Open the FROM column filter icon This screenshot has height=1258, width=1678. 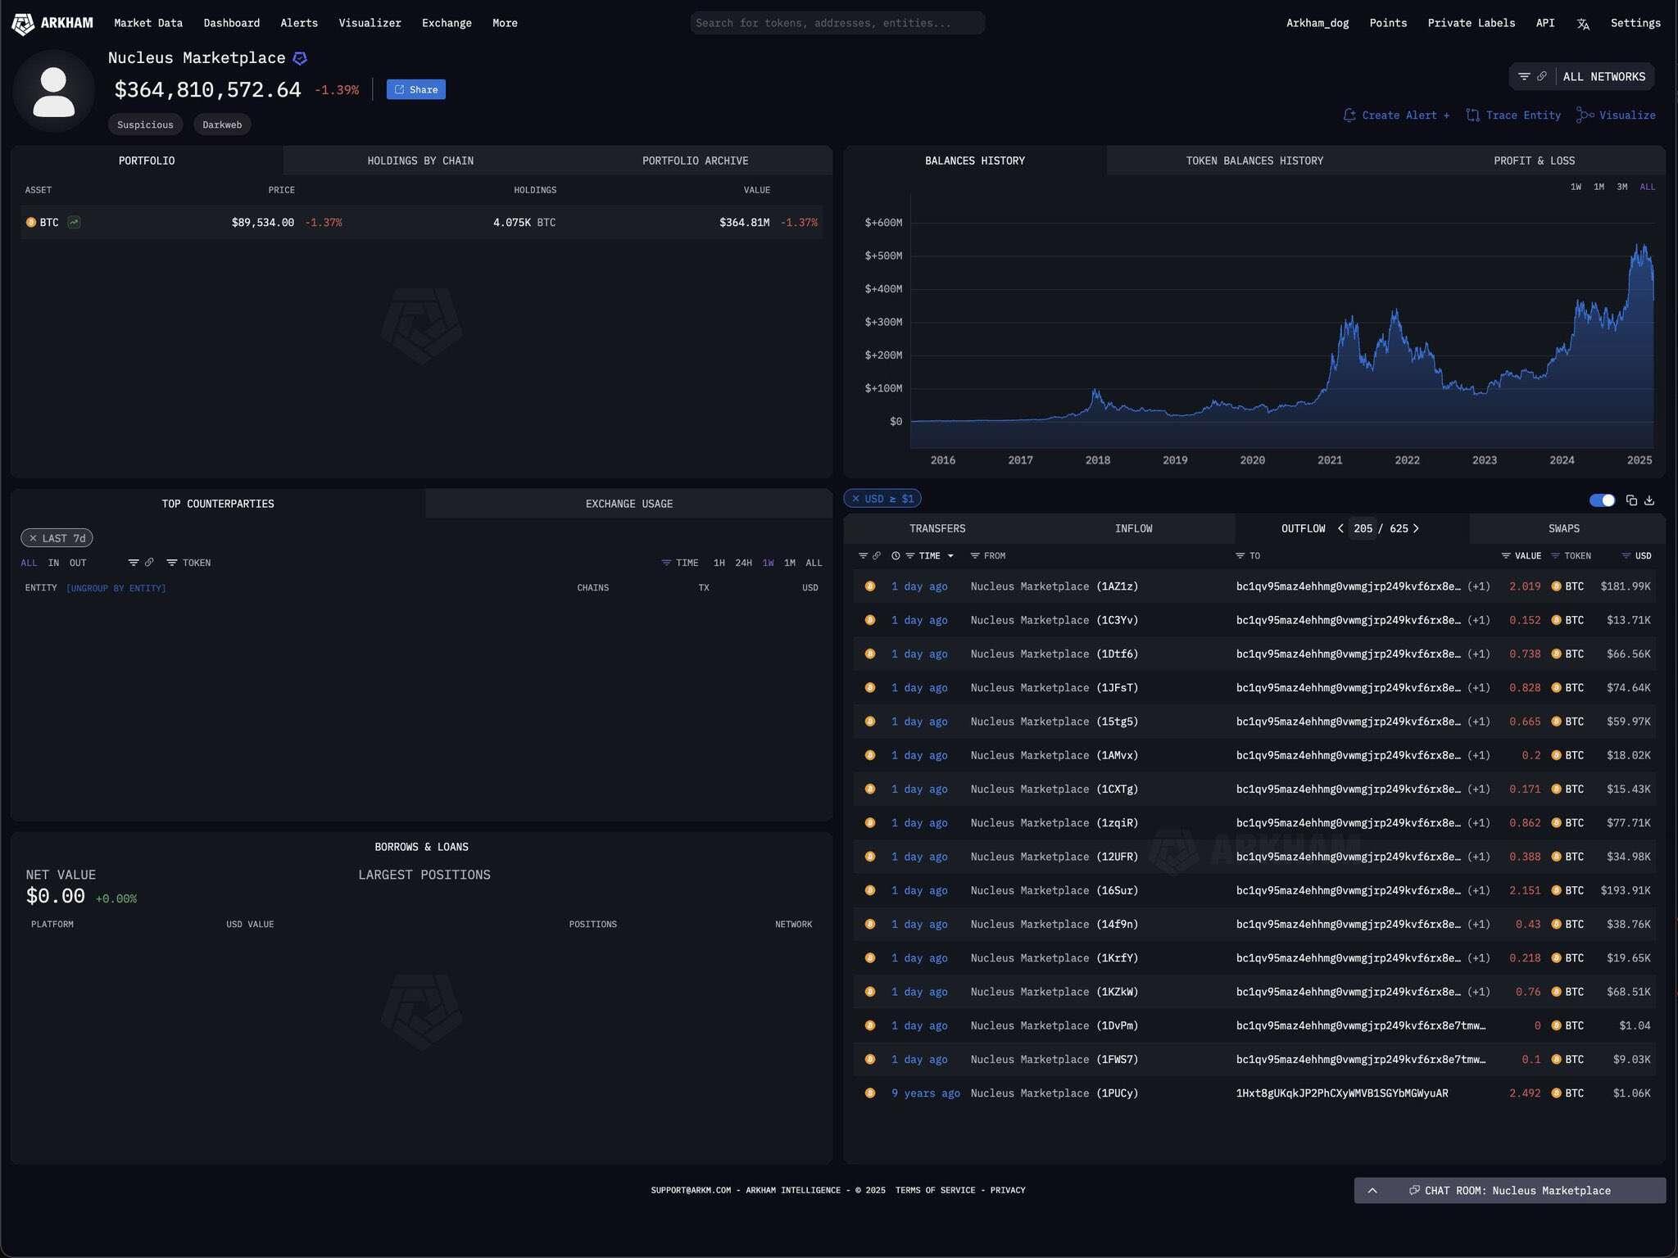click(975, 556)
